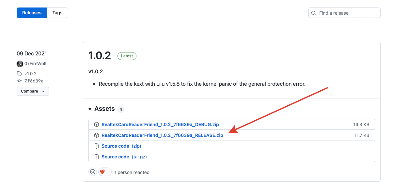Download RealtekCardReaderFriend DEBUG zip file

tap(160, 125)
